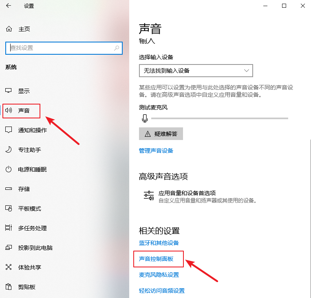
Task: Click the 电源和睡眠 power icon
Action: (x=9, y=169)
